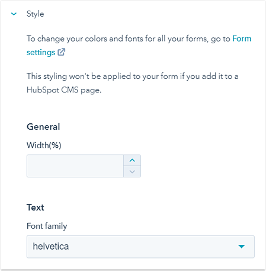
Task: Click the colors and fonts instruction text
Action: pos(129,39)
